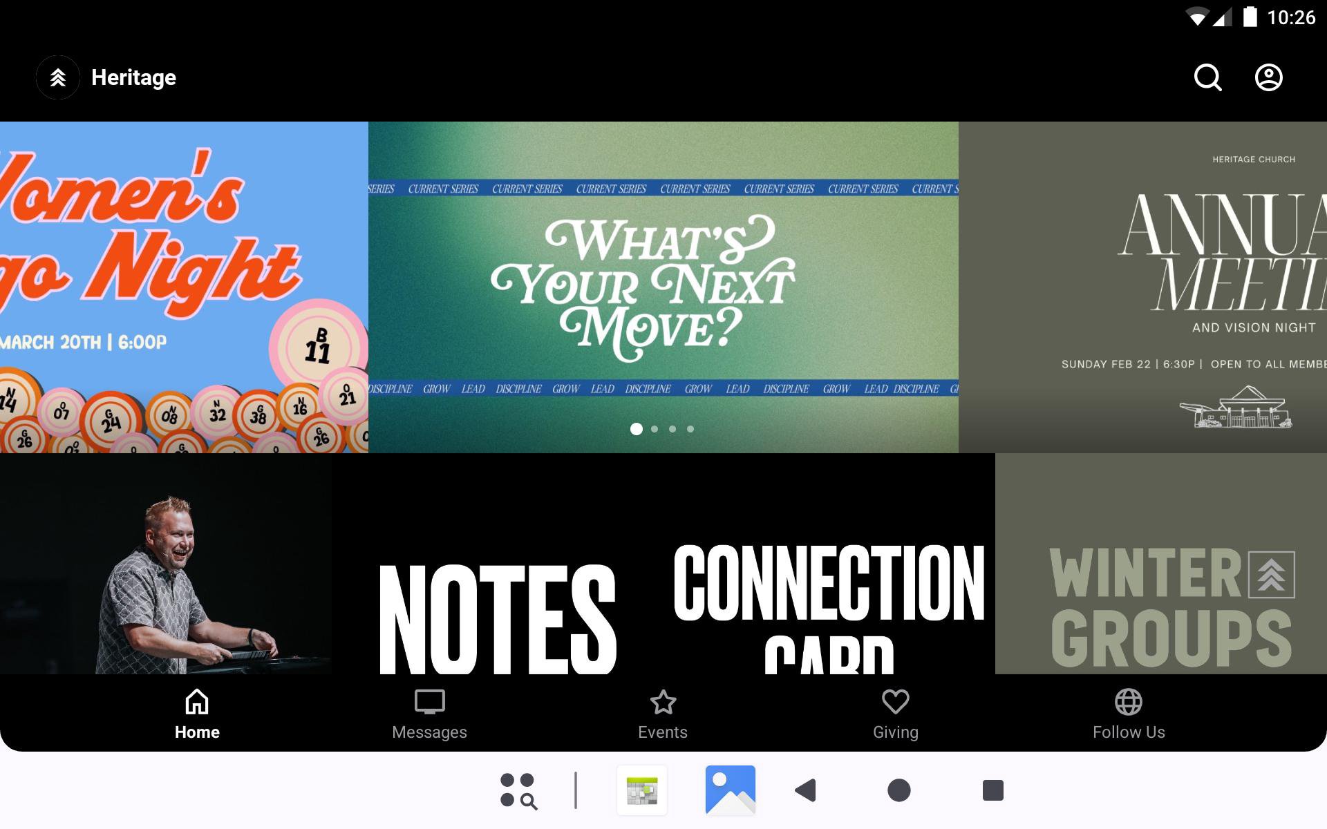Jump to second carousel page dot
This screenshot has height=829, width=1327.
pos(655,429)
